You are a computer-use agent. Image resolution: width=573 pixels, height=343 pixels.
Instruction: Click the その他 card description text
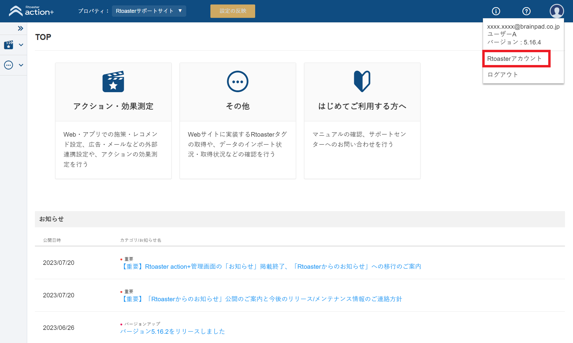(x=237, y=144)
